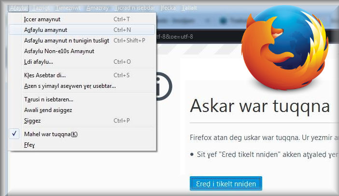This screenshot has width=339, height=196.
Task: Choose Ffeɣ to quit
Action: (x=82, y=144)
